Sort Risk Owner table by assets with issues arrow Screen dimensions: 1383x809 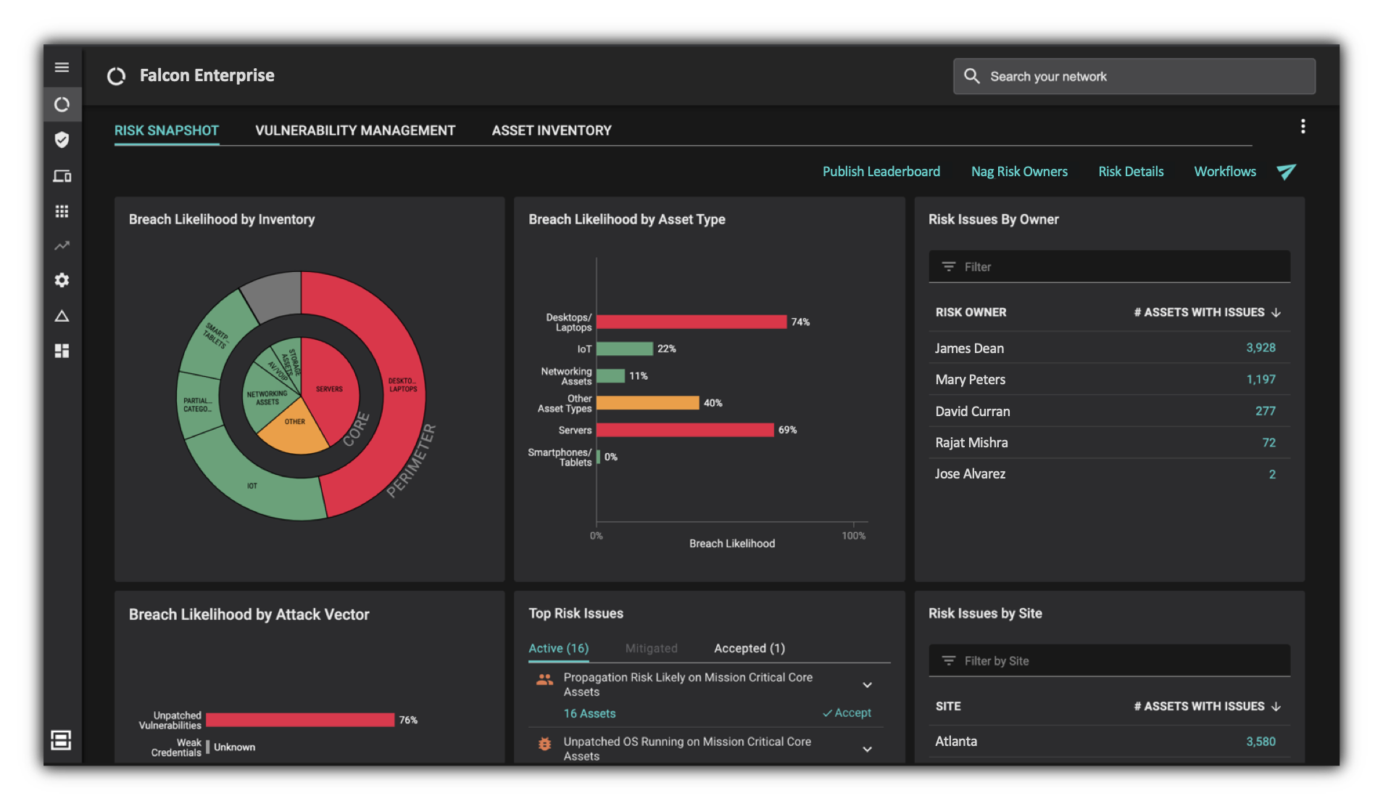point(1276,312)
